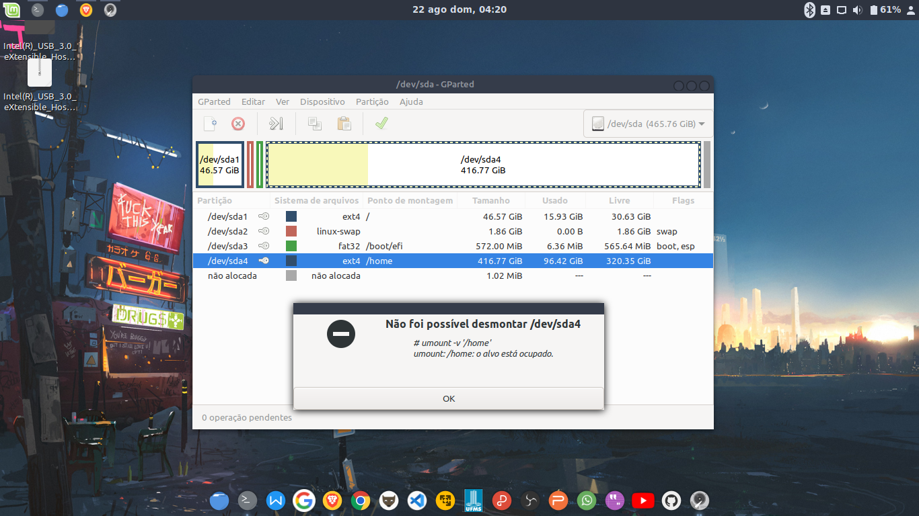The image size is (919, 516).
Task: Open the Editar menu
Action: pyautogui.click(x=253, y=101)
